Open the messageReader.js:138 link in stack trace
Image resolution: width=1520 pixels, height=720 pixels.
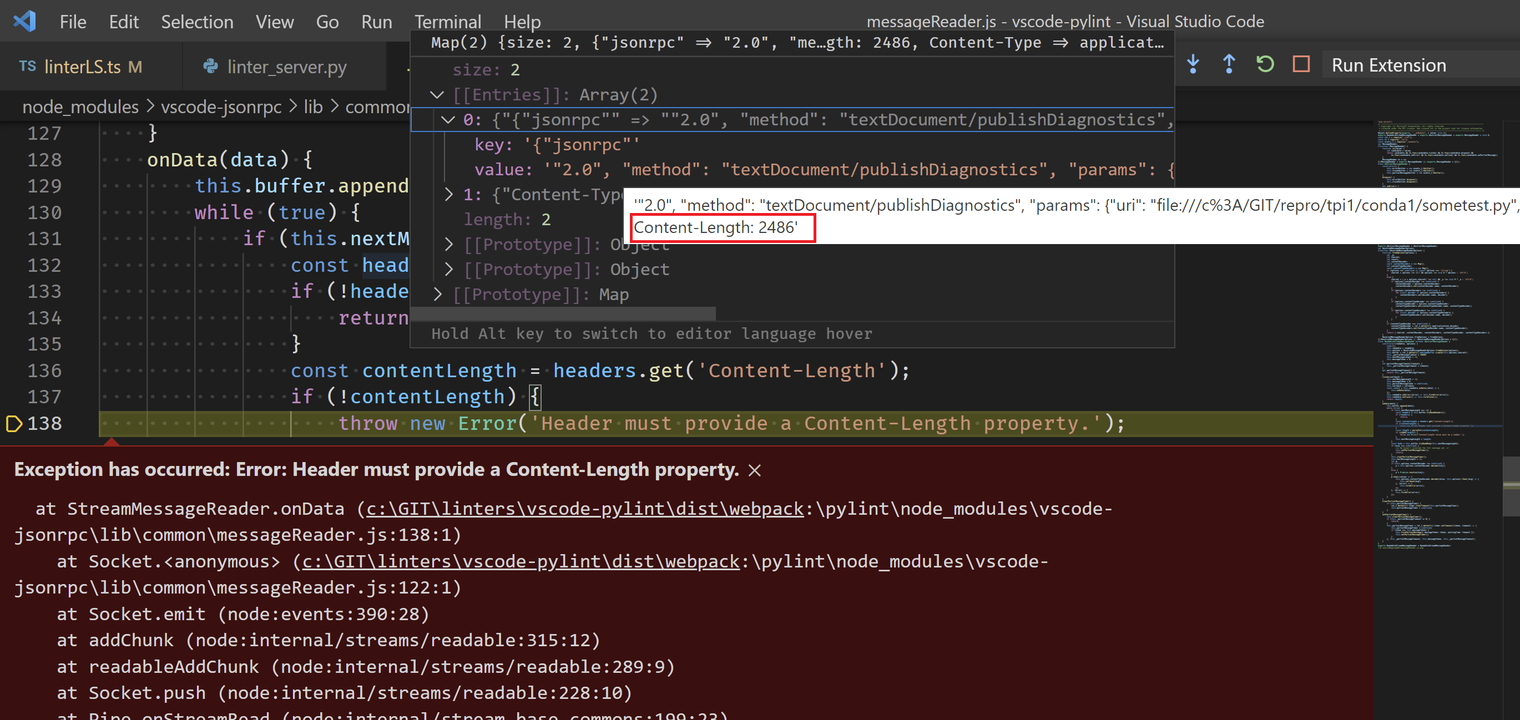click(584, 508)
